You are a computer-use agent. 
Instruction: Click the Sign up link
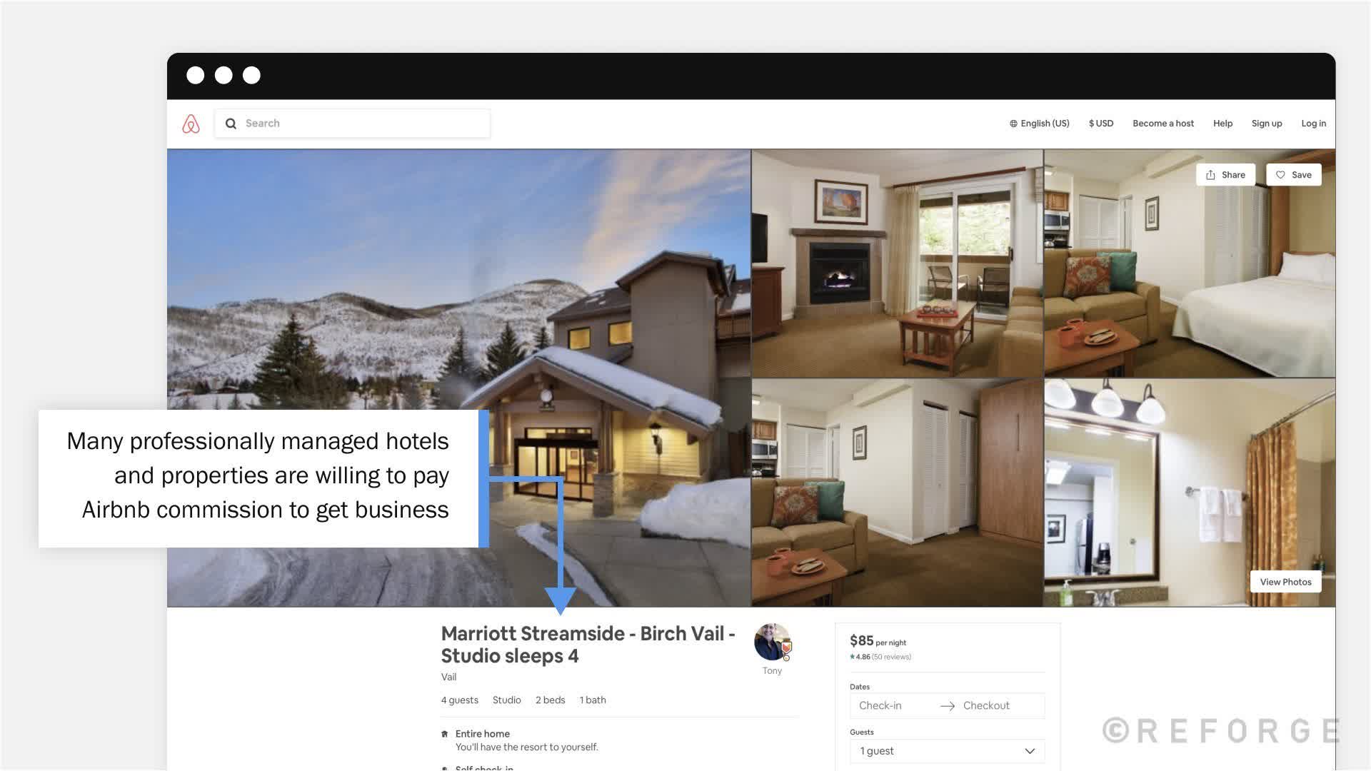[1266, 124]
